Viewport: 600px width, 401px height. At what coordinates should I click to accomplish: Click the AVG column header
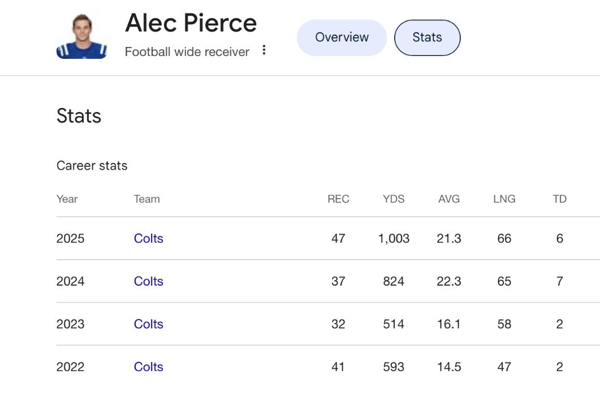pyautogui.click(x=449, y=199)
